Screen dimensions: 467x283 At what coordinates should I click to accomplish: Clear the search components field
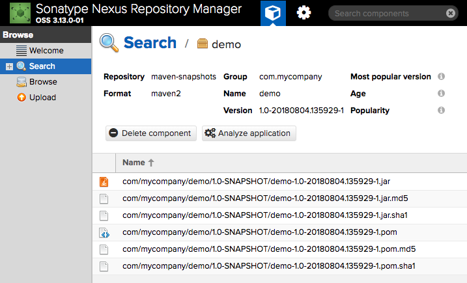point(451,13)
